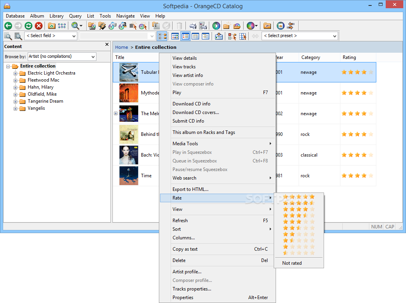Image resolution: width=406 pixels, height=303 pixels.
Task: Click the advanced search list magnifier icon
Action: tap(18, 36)
